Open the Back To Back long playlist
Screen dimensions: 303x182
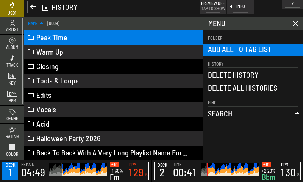coord(114,153)
